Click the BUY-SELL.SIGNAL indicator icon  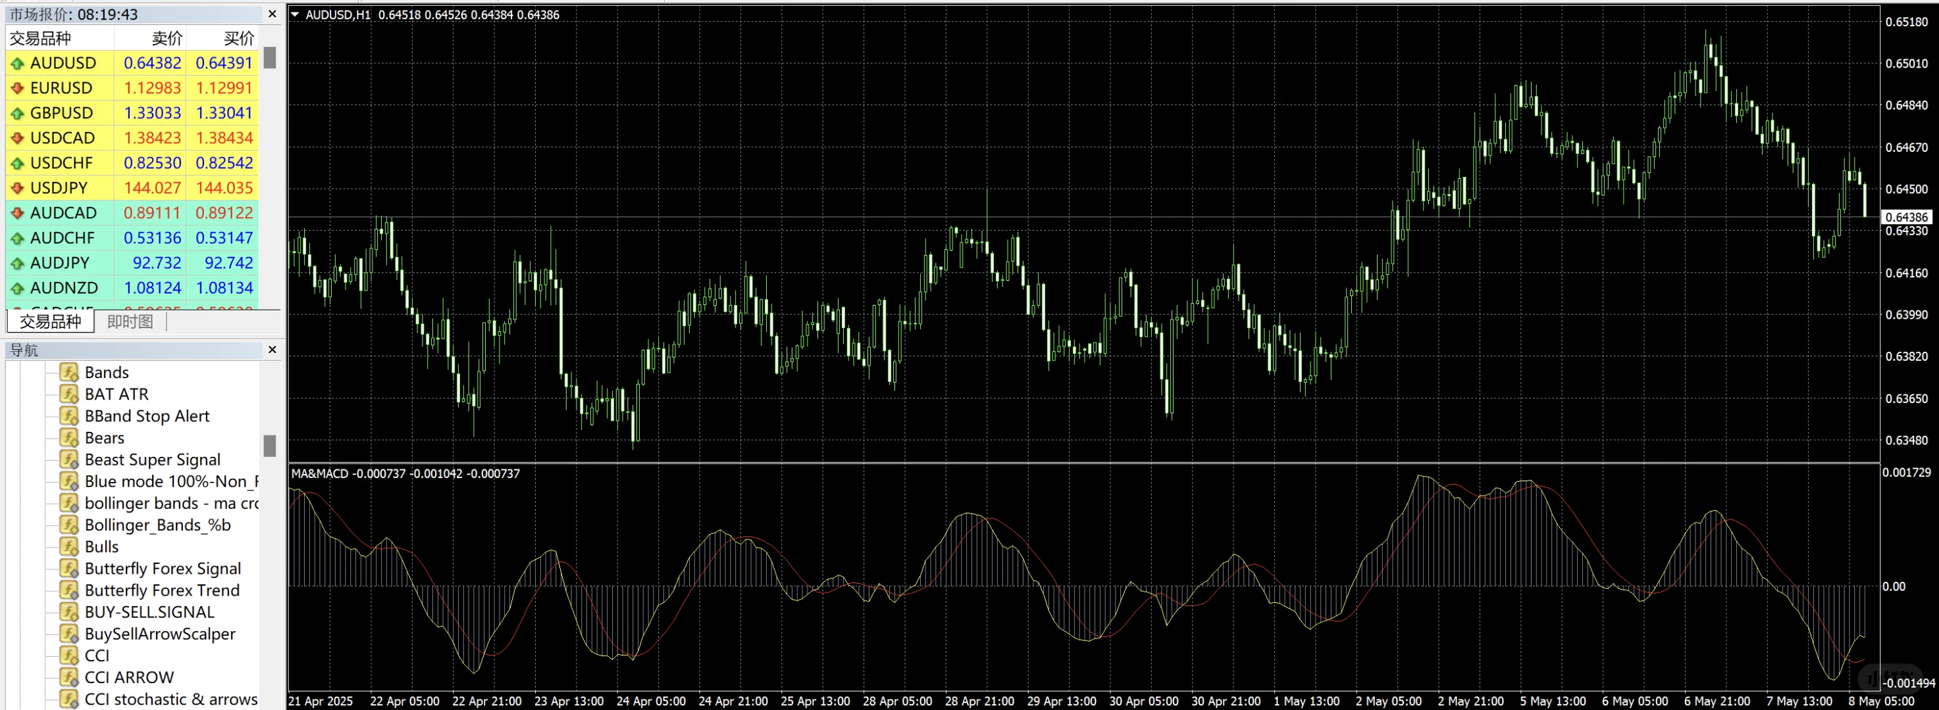coord(69,612)
